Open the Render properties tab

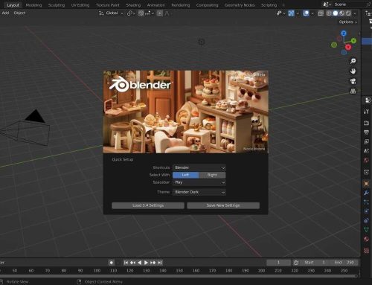(x=367, y=123)
